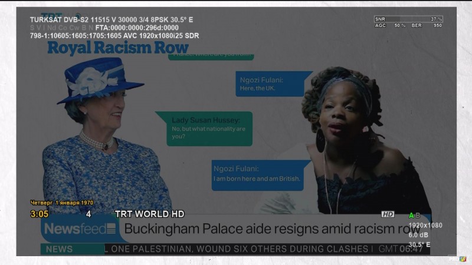Image resolution: width=472 pixels, height=265 pixels.
Task: Select the TRT WORLD HD channel name
Action: point(149,214)
